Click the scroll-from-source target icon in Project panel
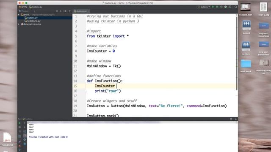The width and height of the screenshot is (271, 152). coord(57,11)
